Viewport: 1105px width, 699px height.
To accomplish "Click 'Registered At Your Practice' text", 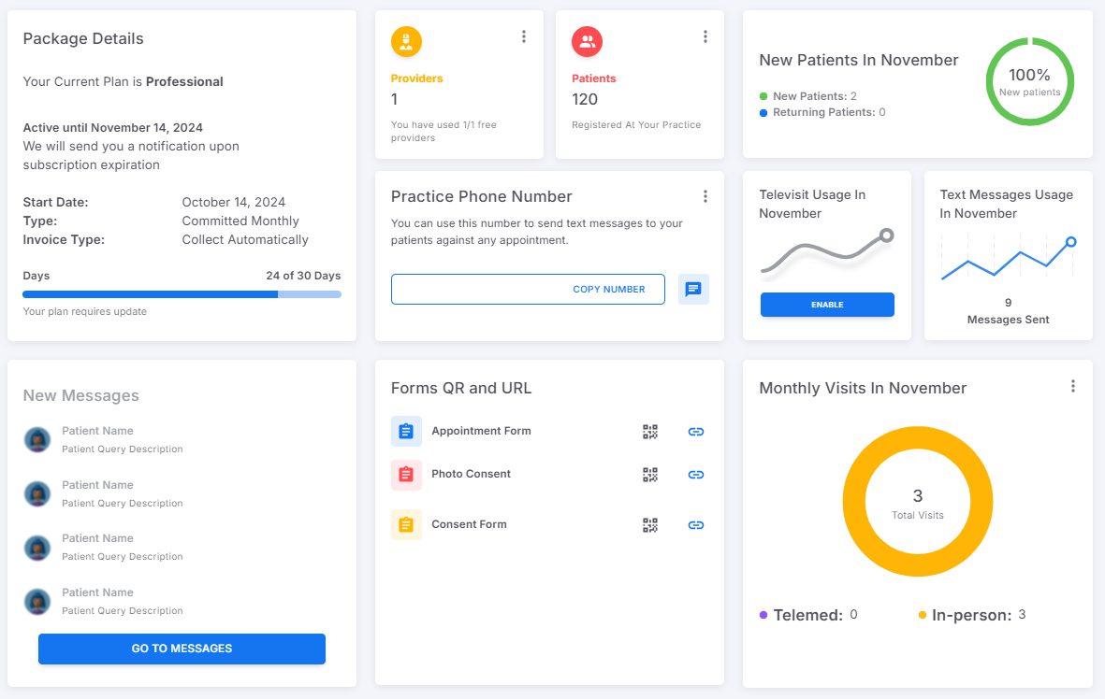I will (636, 124).
